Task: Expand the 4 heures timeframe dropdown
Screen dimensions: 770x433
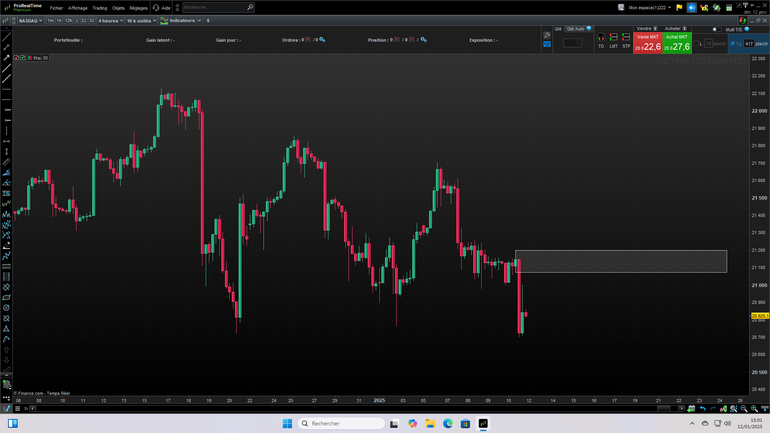Action: (111, 20)
